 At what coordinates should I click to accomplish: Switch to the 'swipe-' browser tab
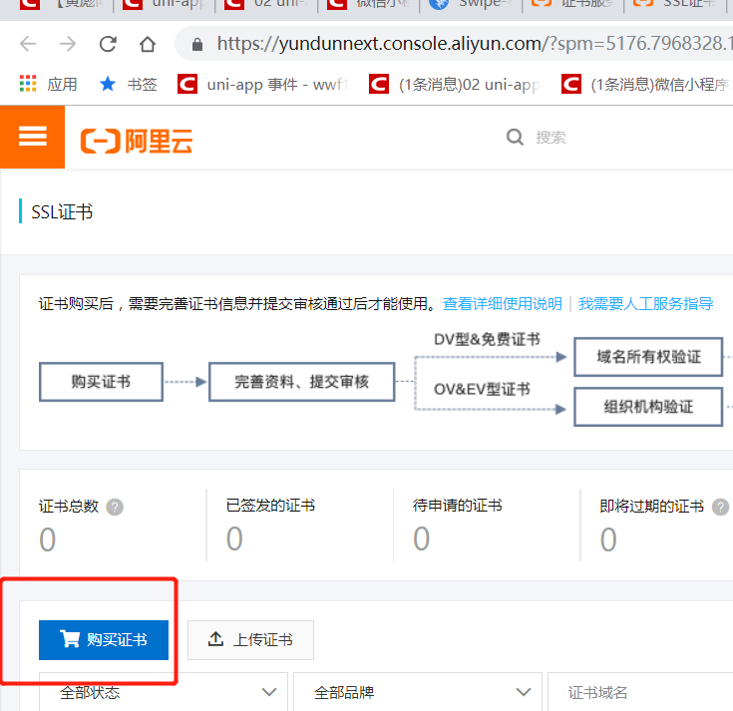(471, 6)
